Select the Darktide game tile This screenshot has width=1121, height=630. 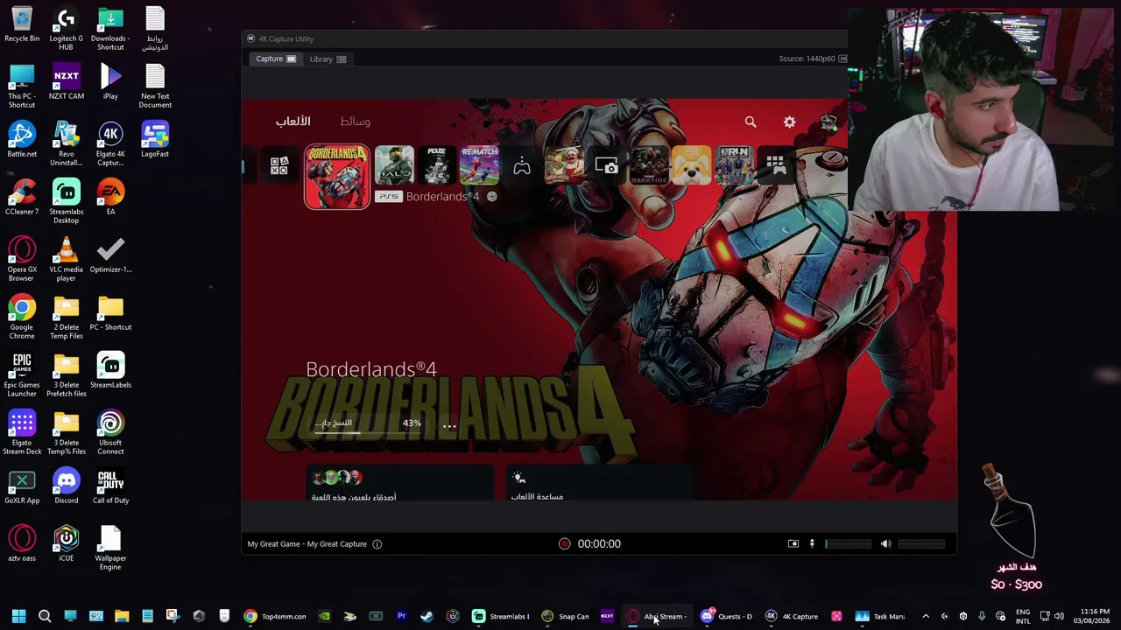click(x=649, y=166)
